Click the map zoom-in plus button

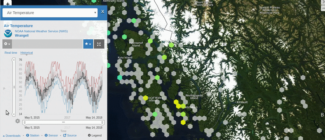pos(8,4)
